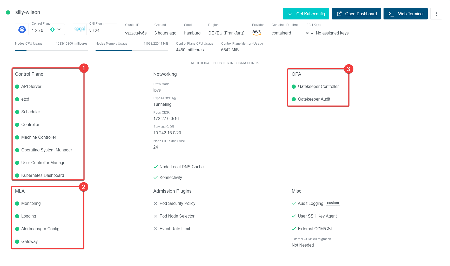Click the Kubernetes logo next to version

tap(22, 30)
